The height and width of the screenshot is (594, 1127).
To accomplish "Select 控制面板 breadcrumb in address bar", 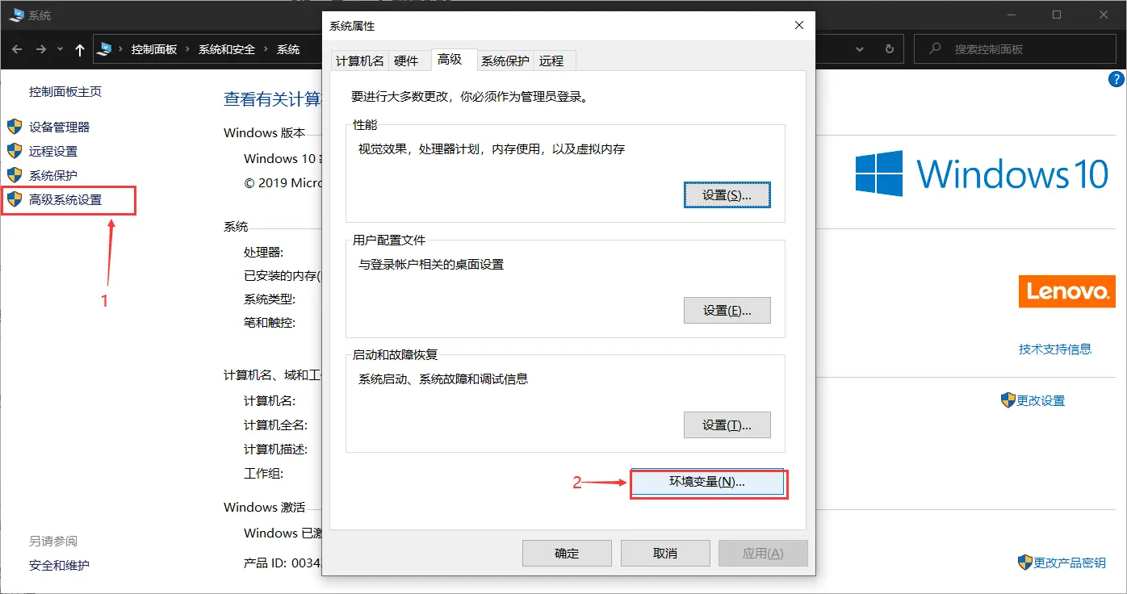I will coord(153,49).
